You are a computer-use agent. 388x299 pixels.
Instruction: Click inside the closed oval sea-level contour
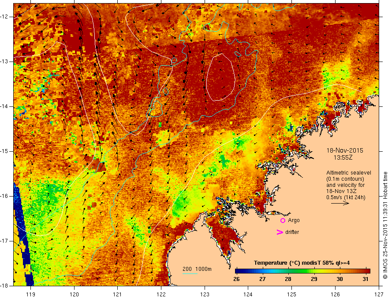coord(220,77)
